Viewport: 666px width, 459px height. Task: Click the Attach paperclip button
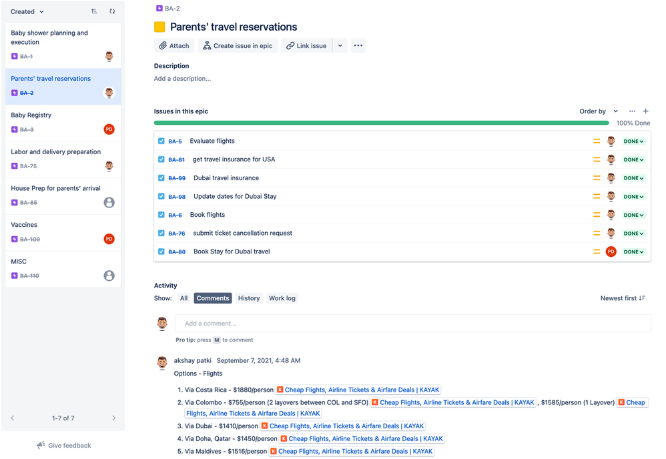174,46
